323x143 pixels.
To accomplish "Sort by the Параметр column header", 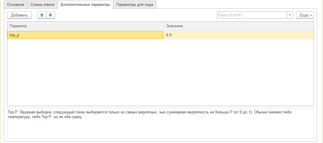I will (85, 26).
